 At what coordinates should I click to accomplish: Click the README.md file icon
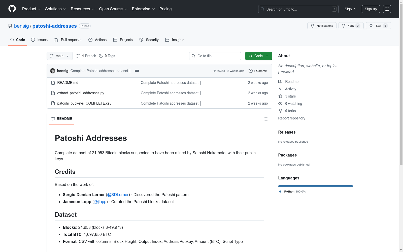point(53,83)
